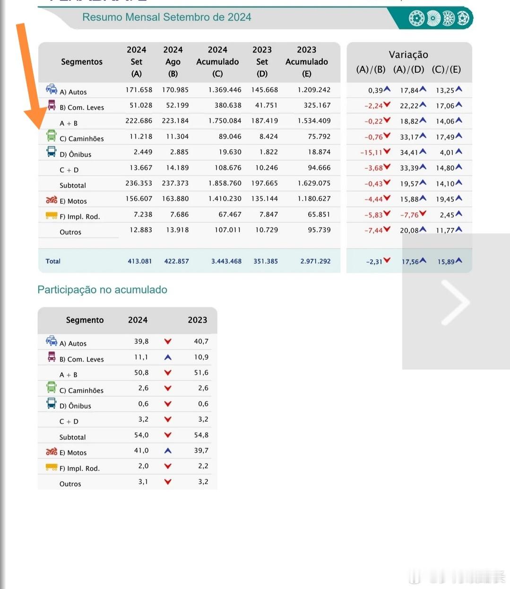The height and width of the screenshot is (589, 510).
Task: Click the 'C) Caminhões' label in Segmentos table
Action: click(82, 139)
